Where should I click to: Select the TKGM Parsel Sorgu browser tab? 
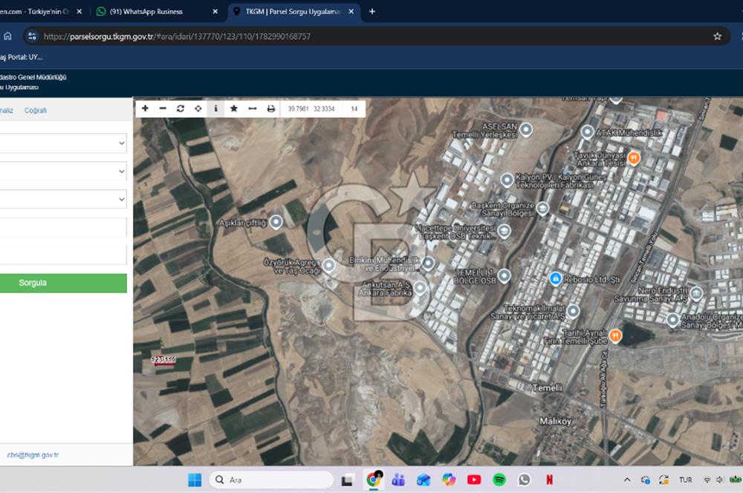(293, 11)
